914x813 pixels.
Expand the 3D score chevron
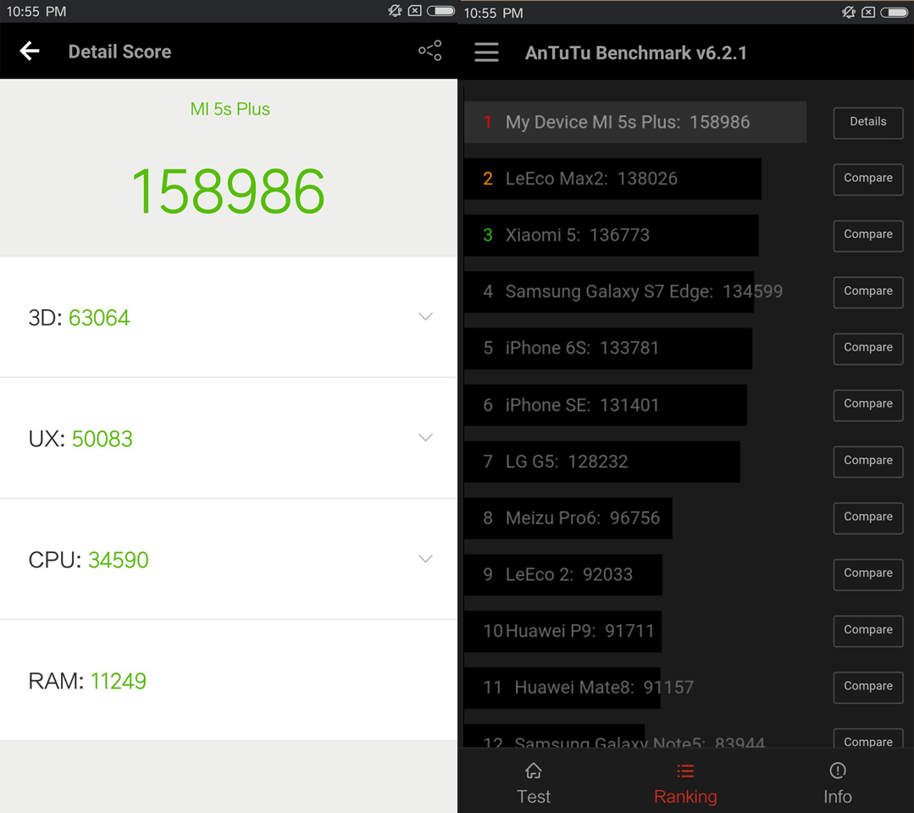pyautogui.click(x=425, y=317)
